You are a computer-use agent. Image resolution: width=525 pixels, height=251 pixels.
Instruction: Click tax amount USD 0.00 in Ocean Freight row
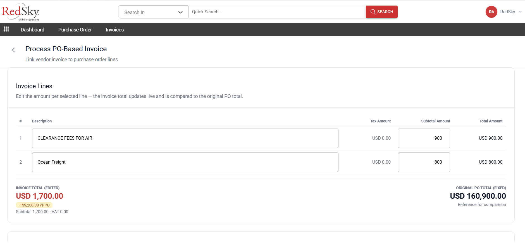click(381, 162)
